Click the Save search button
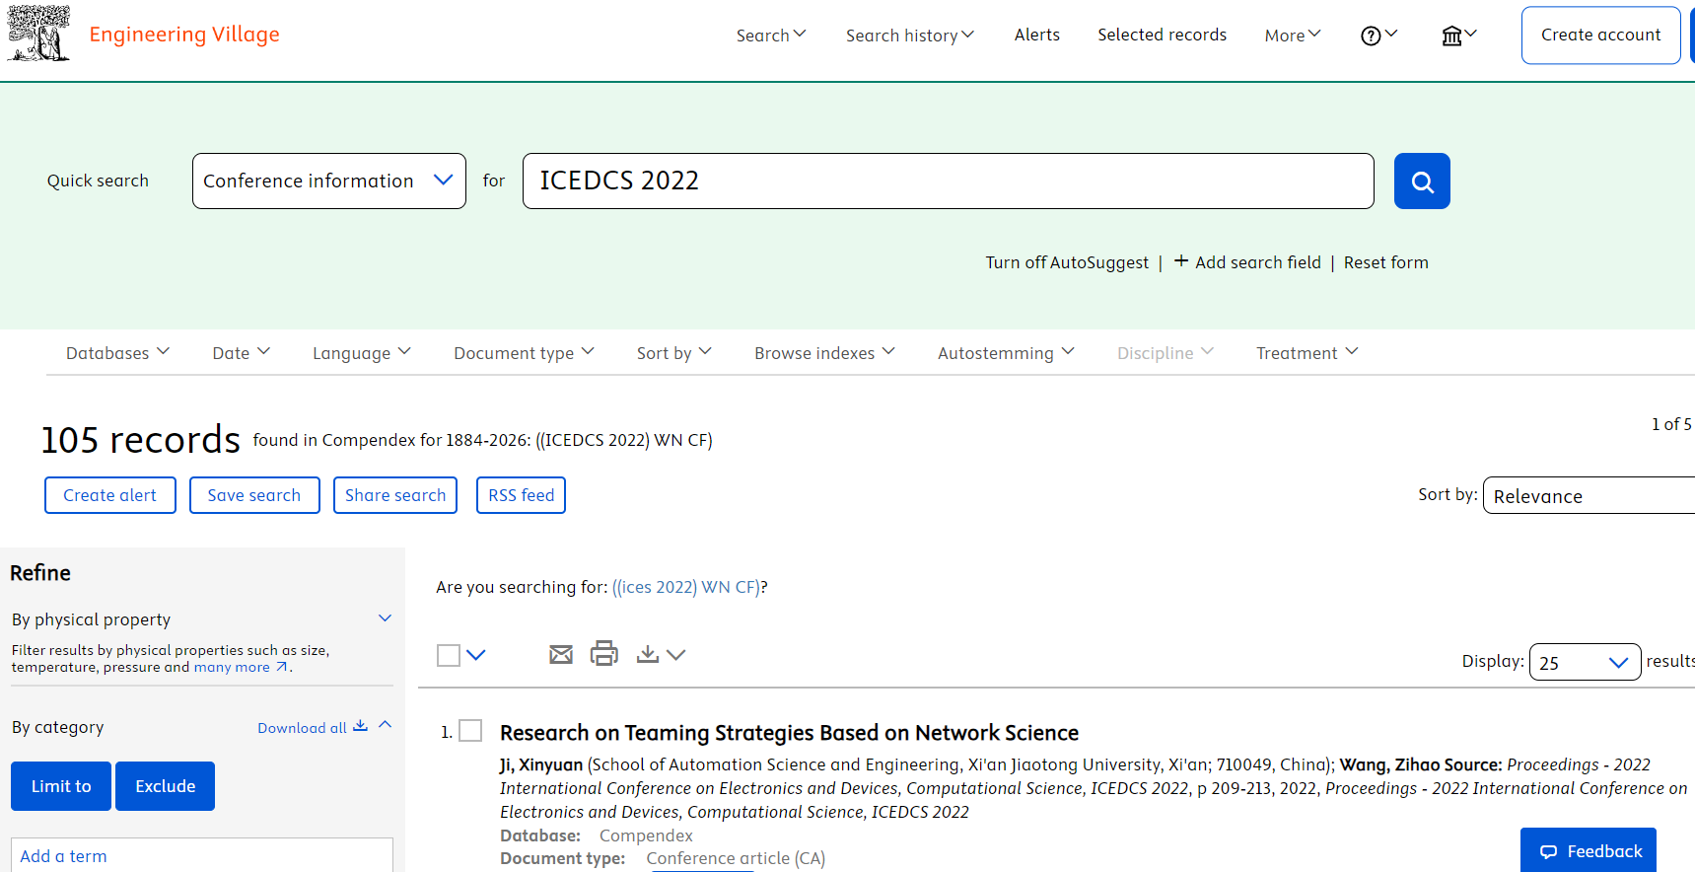Viewport: 1695px width, 872px height. 254,495
